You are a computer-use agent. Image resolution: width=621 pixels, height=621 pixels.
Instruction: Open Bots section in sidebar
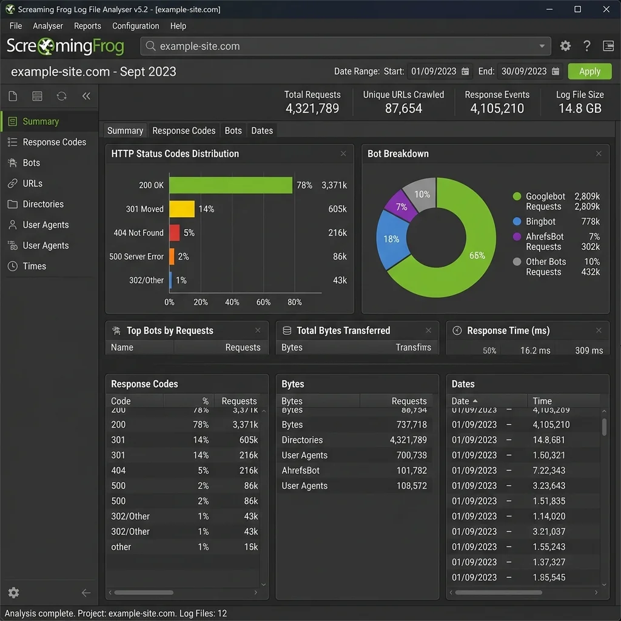49,163
